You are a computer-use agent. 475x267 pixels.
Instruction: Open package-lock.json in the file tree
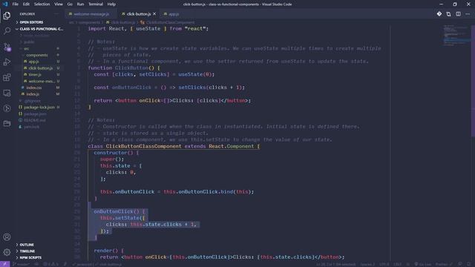coord(39,107)
